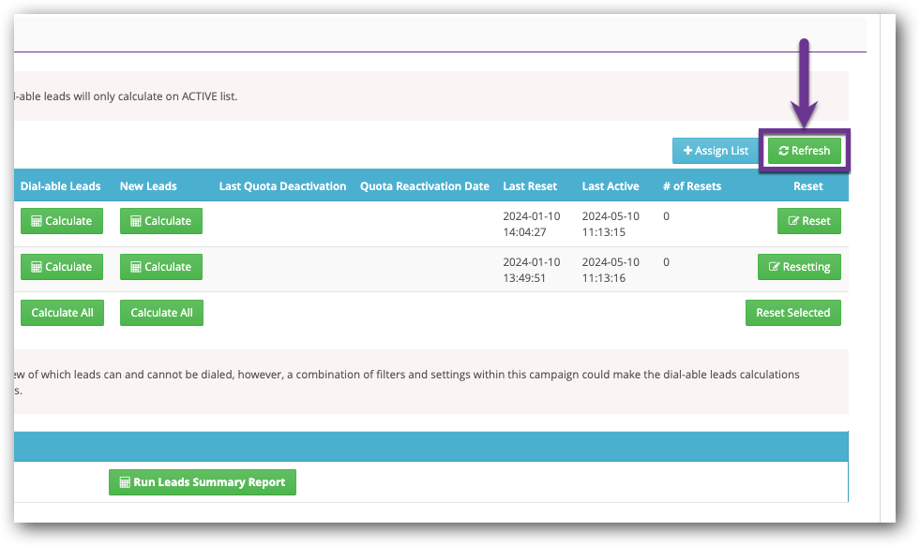Calculate dial-able leads for the first row
This screenshot has height=546, width=920.
pyautogui.click(x=61, y=221)
